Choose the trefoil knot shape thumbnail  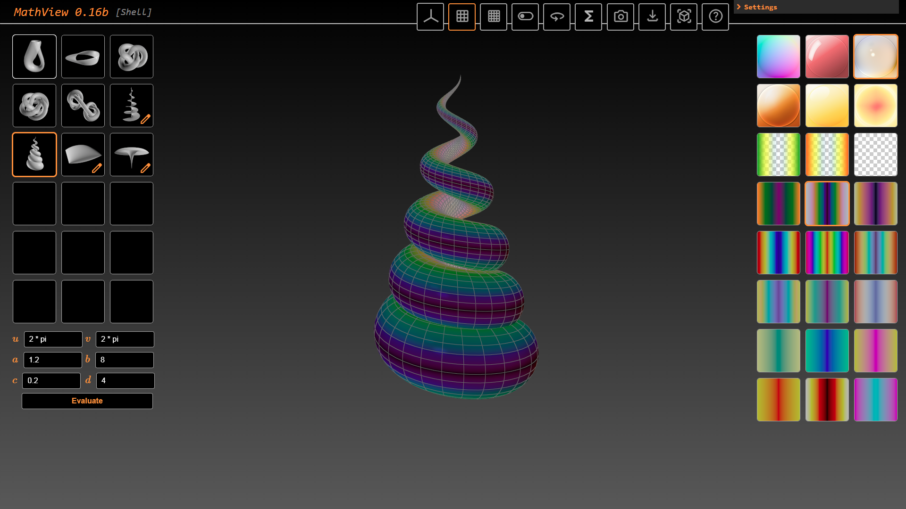coord(132,57)
